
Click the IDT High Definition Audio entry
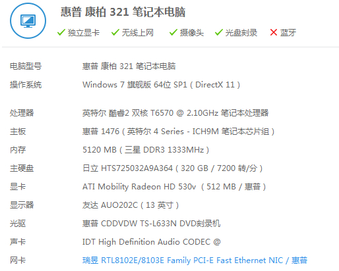click(152, 242)
